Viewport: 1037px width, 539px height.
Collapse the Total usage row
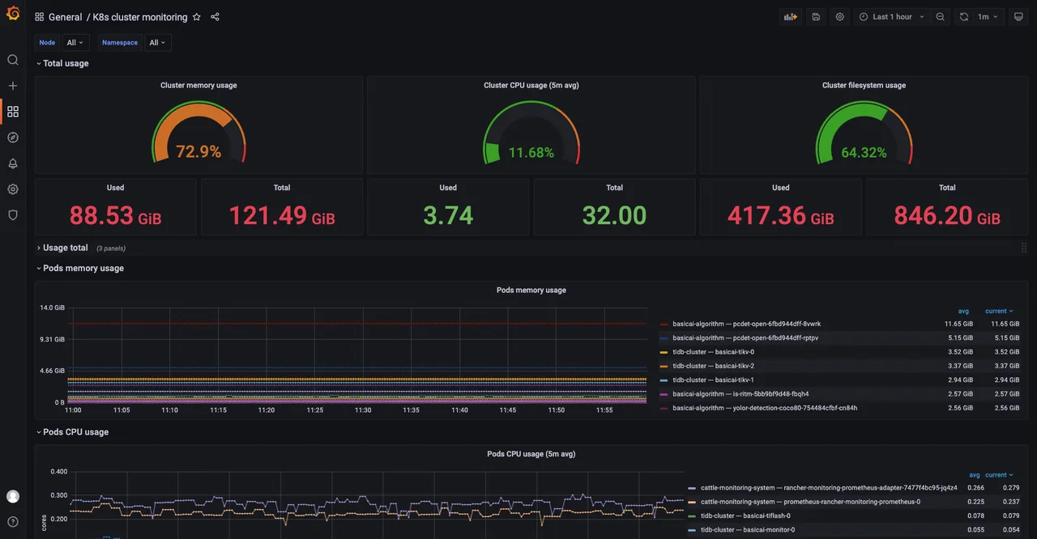tap(62, 63)
